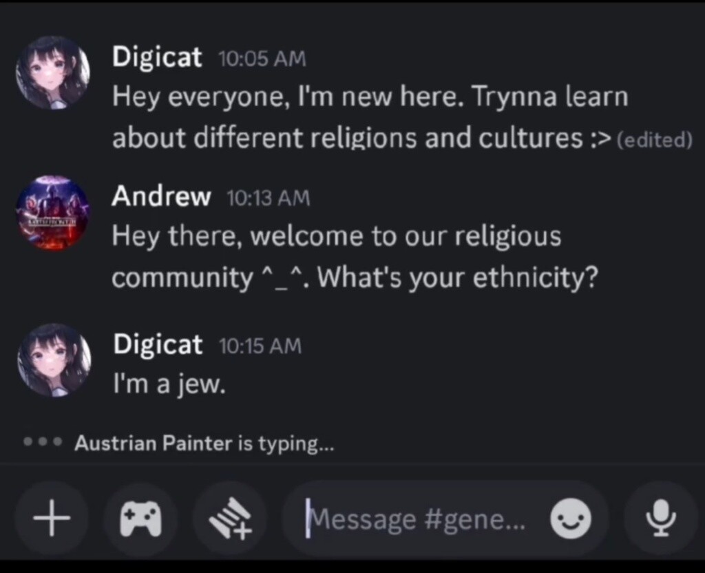Select Andrew's welcome message text

[x=355, y=257]
